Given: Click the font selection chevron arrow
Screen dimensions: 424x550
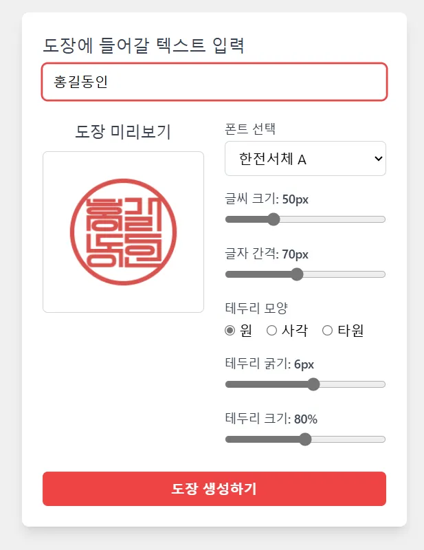Looking at the screenshot, I should (379, 158).
